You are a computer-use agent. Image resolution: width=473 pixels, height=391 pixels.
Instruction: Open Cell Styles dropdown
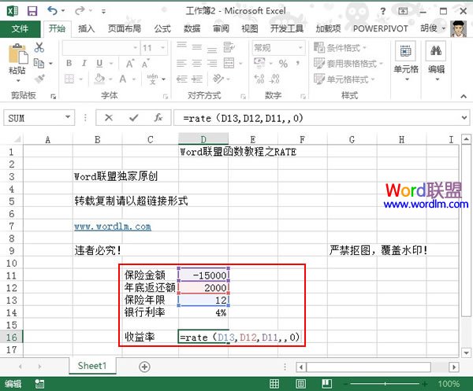coord(345,79)
